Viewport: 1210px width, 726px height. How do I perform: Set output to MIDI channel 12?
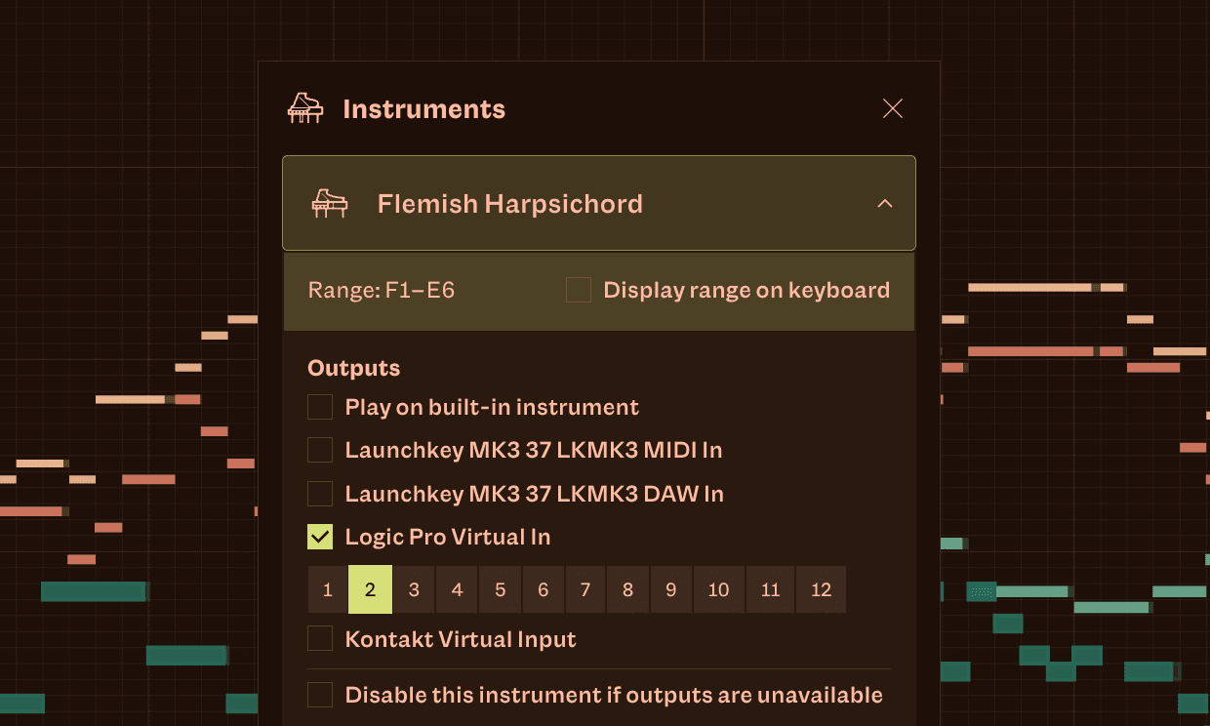tap(821, 589)
